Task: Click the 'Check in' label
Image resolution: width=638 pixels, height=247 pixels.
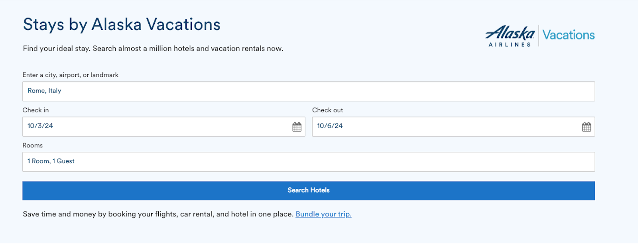Action: click(35, 110)
